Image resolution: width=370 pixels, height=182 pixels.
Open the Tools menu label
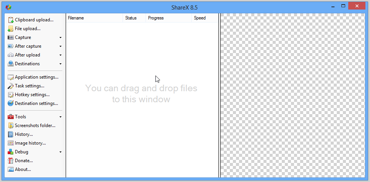pos(21,117)
